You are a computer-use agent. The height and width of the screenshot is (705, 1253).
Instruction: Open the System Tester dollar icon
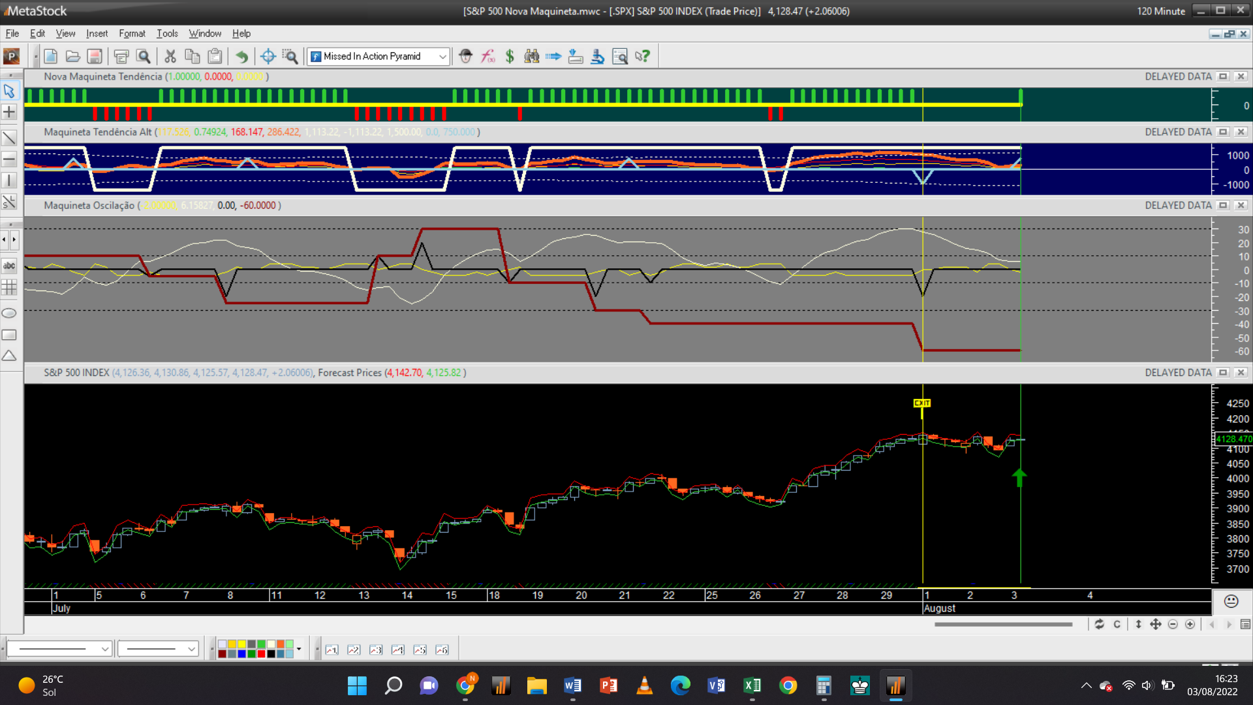(x=510, y=57)
